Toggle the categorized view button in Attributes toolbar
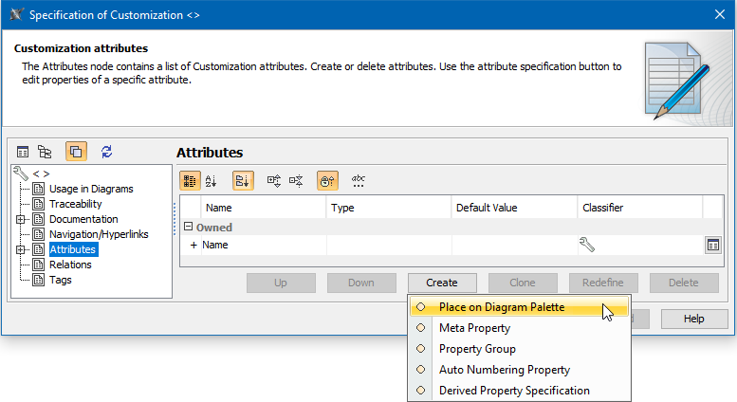Viewport: 737px width, 402px height. coord(190,179)
